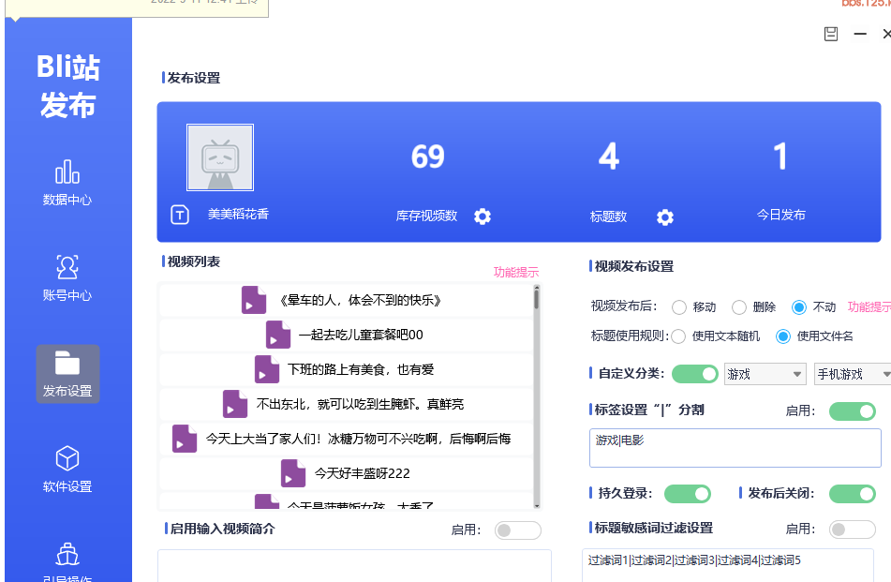Select the 删除 radio option
891x582 pixels.
click(x=739, y=307)
